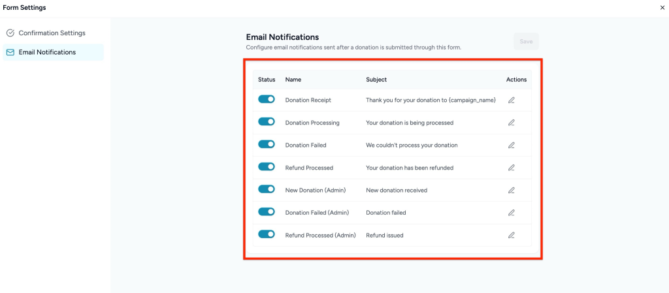Click the Status column header
The image size is (669, 293).
pyautogui.click(x=267, y=80)
